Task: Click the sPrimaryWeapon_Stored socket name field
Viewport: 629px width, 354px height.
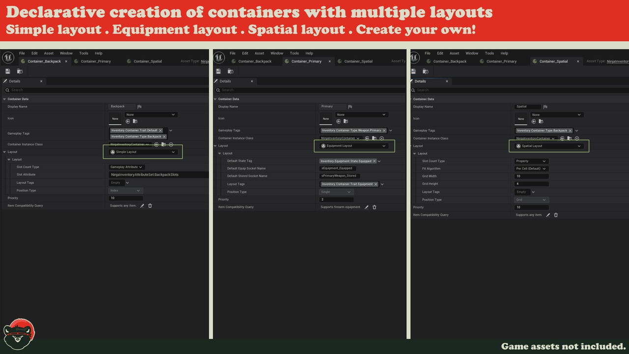Action: pyautogui.click(x=339, y=176)
